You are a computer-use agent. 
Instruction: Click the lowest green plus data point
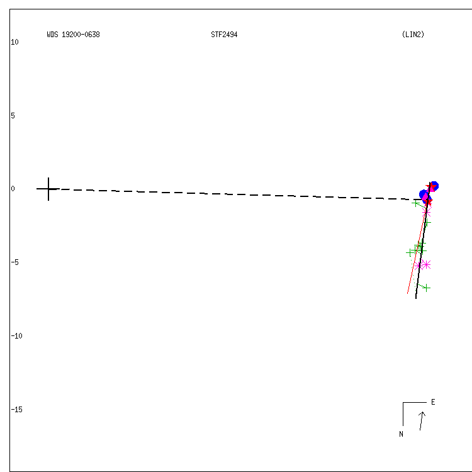point(426,288)
